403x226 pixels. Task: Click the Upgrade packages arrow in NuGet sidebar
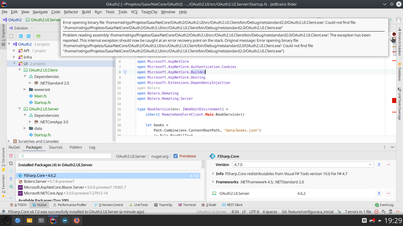11,179
